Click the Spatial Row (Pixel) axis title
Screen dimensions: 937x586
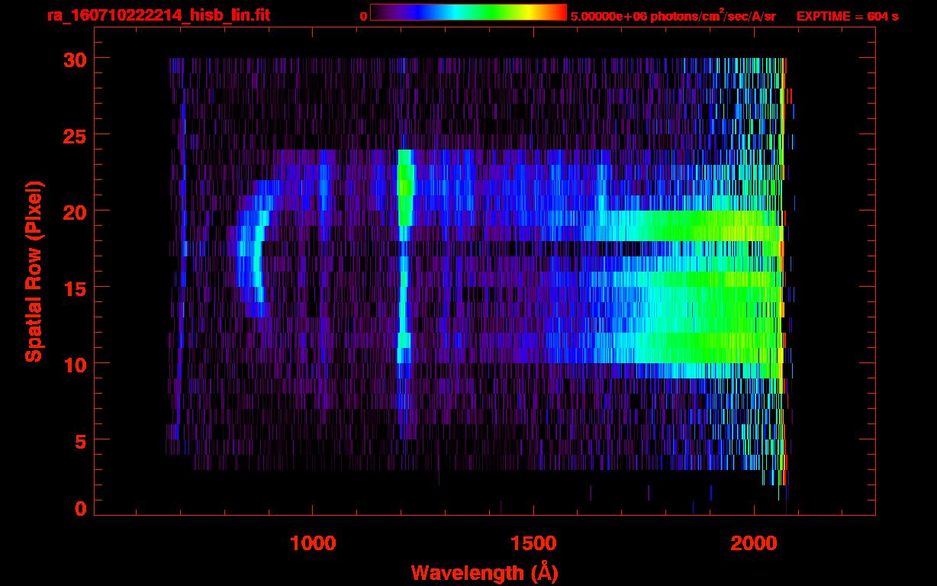[33, 271]
